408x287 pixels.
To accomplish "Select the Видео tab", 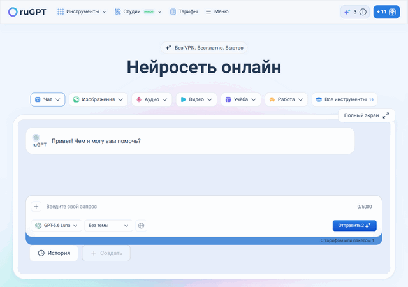I will point(196,99).
